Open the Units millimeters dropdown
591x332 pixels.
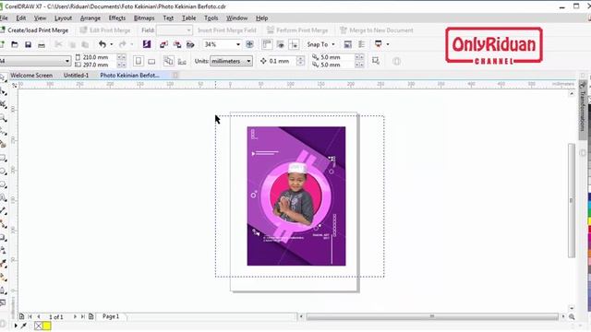[248, 61]
